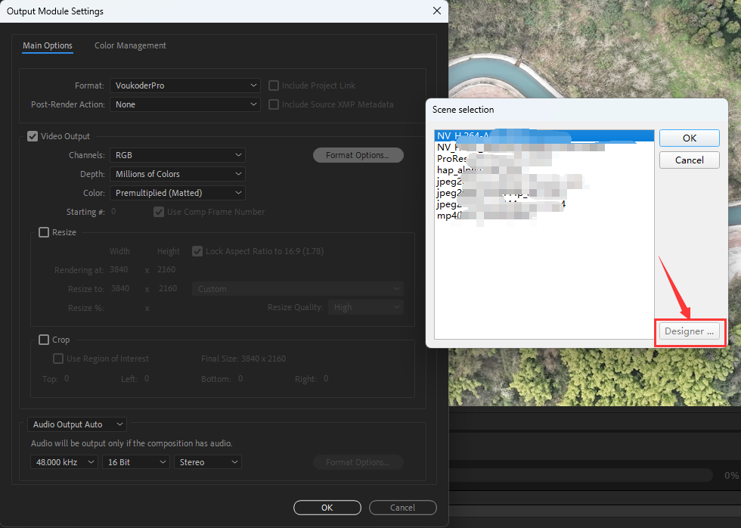Enable the Crop checkbox
741x528 pixels.
(x=44, y=340)
